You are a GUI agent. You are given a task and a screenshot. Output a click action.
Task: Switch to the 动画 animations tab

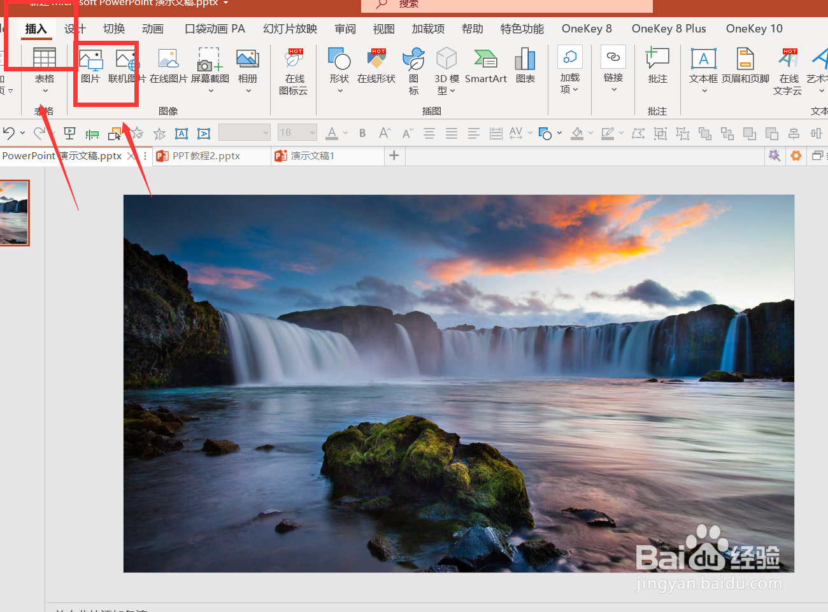tap(153, 29)
